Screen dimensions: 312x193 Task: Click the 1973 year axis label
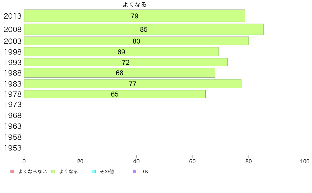pos(13,105)
